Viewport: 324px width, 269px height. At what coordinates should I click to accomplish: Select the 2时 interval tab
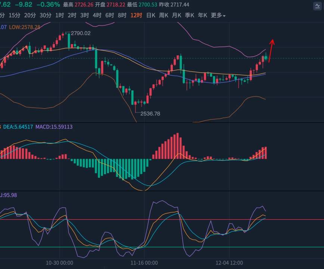coord(72,15)
